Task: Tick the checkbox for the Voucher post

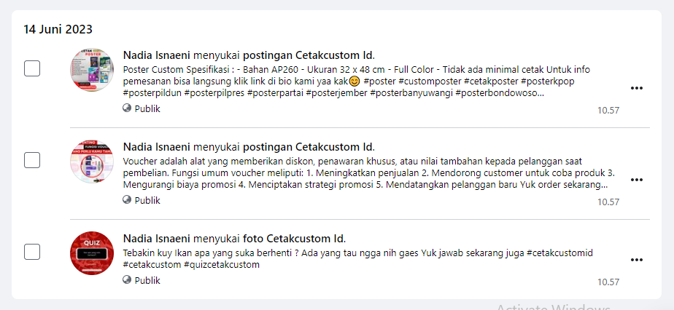Action: [x=32, y=160]
